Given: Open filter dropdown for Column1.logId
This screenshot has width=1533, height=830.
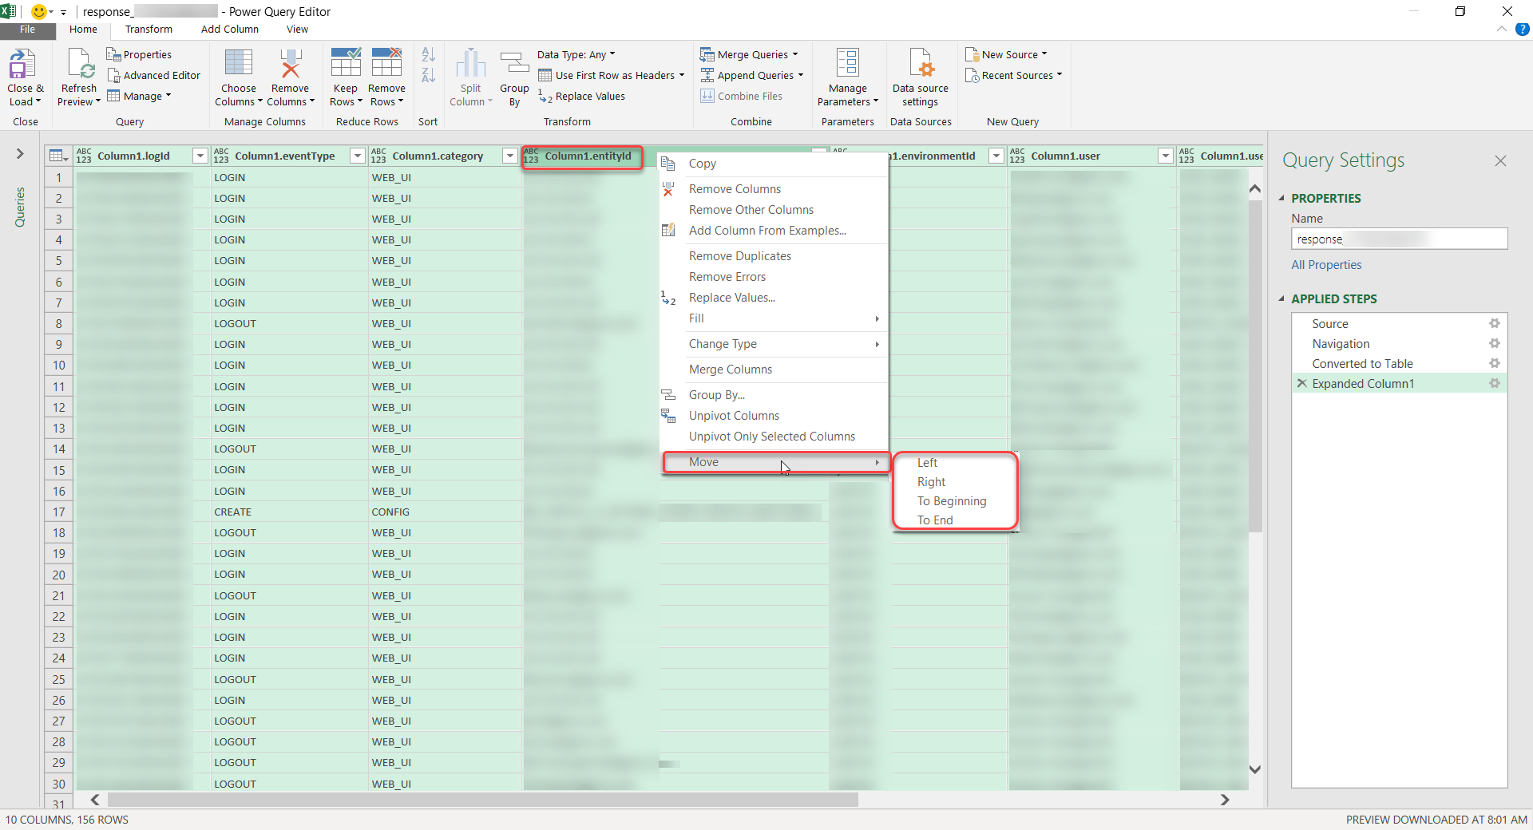Looking at the screenshot, I should 200,156.
